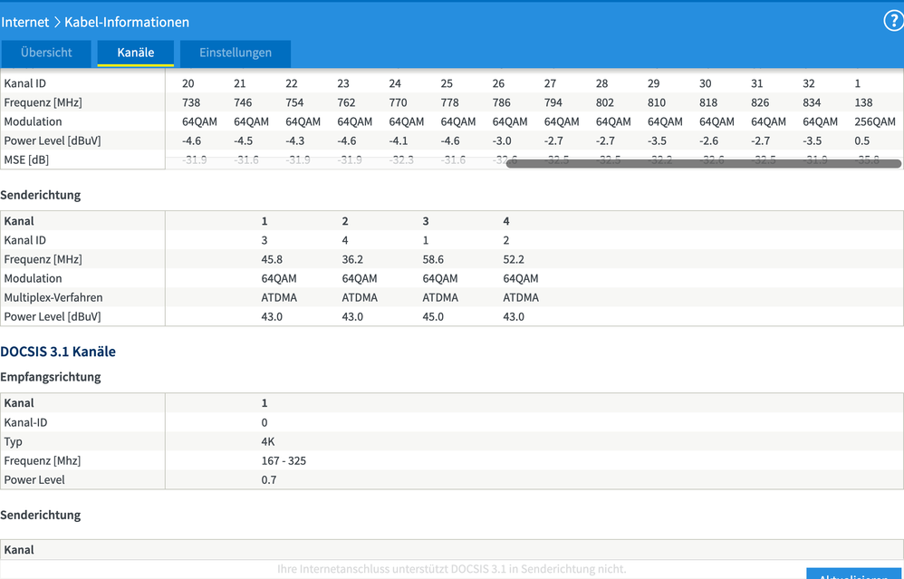Open the help question mark icon
Image resolution: width=904 pixels, height=579 pixels.
click(893, 21)
